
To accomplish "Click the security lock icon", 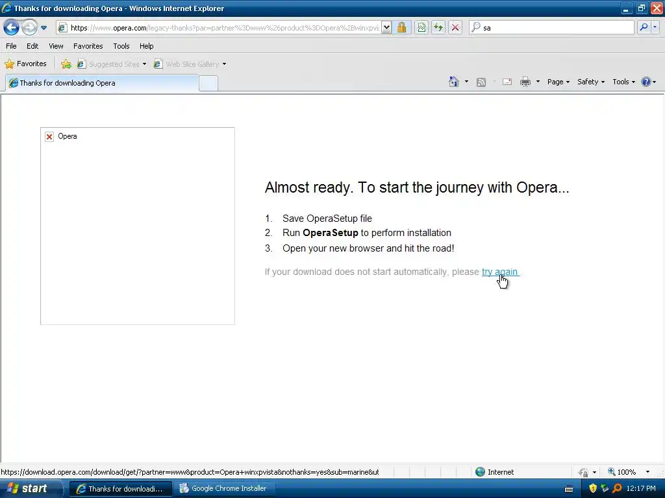I will pos(401,28).
